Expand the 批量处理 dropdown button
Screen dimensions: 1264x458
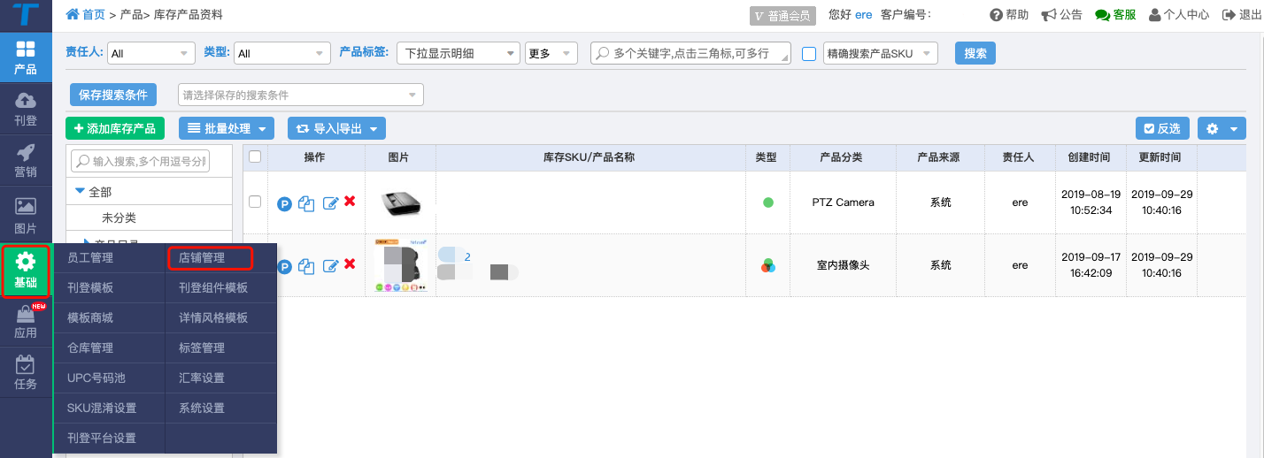pos(227,128)
